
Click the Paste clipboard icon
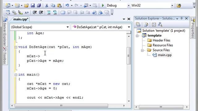59,6
